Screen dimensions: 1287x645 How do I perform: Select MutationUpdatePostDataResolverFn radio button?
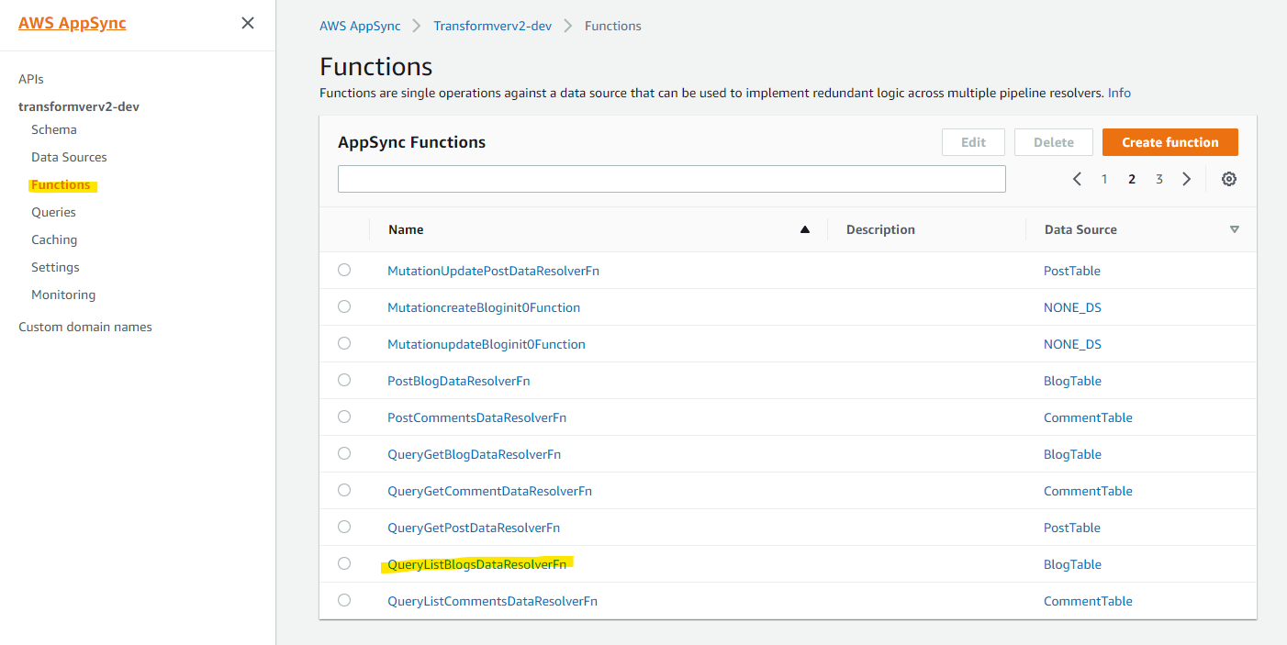coord(344,270)
